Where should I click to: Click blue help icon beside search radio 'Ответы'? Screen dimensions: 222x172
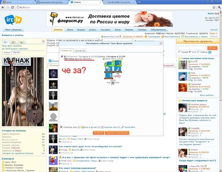tap(209, 52)
